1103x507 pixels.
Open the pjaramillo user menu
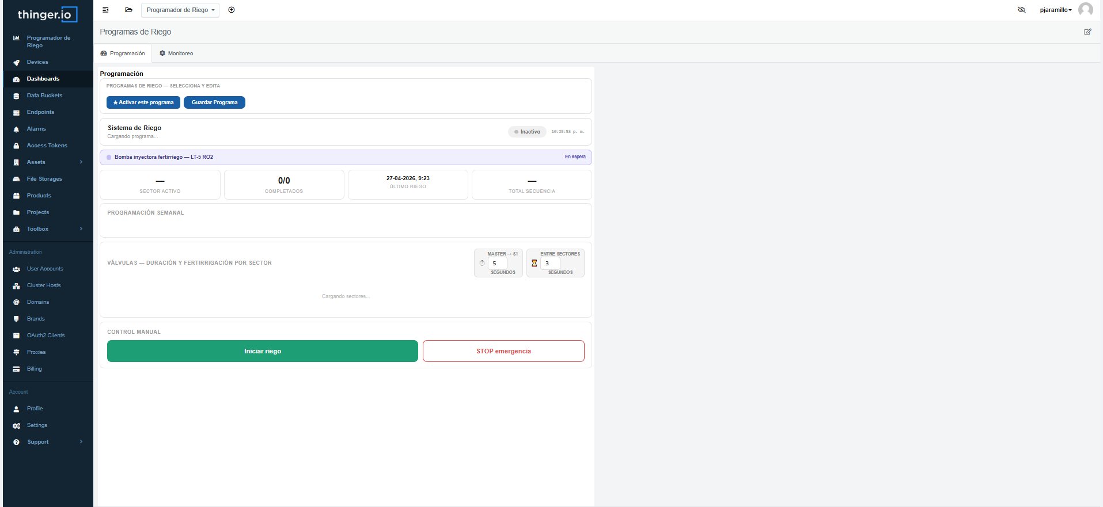(1055, 10)
